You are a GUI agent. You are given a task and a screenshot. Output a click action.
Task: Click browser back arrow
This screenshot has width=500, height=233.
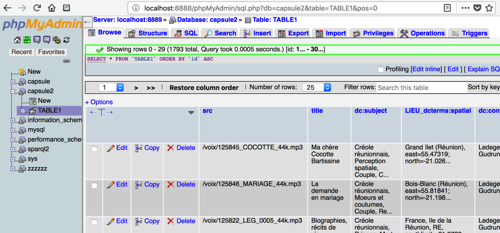(x=8, y=8)
